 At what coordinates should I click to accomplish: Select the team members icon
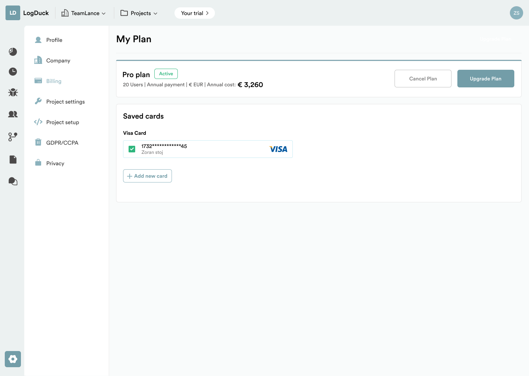pyautogui.click(x=13, y=114)
